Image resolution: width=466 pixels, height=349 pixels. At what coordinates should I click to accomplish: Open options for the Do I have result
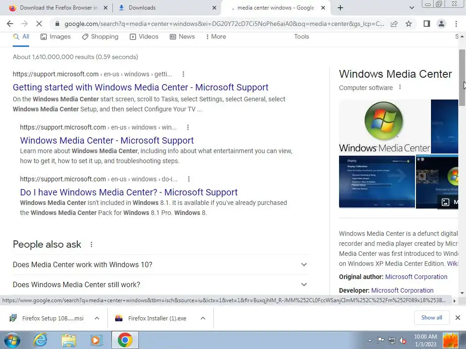pos(189,179)
